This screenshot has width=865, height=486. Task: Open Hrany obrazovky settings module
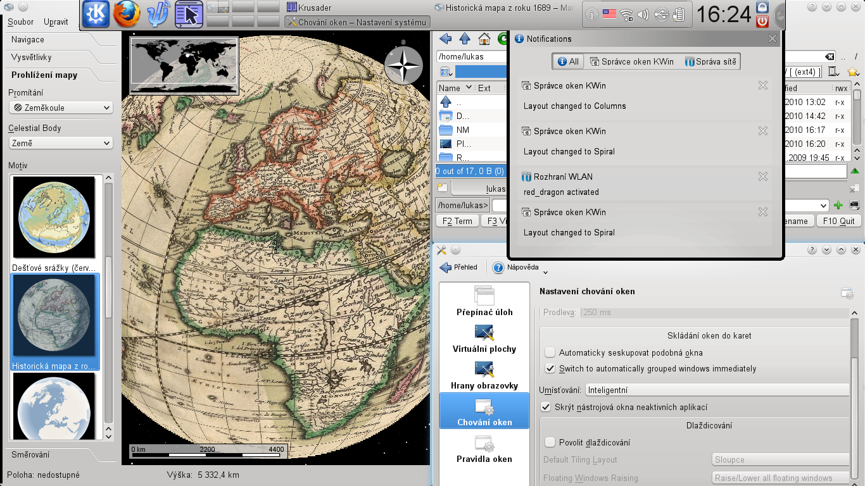[484, 374]
